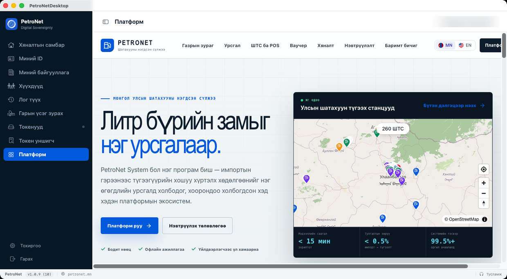This screenshot has width=507, height=279.
Task: Click the fuel pump PETRONET site logo
Action: 107,45
